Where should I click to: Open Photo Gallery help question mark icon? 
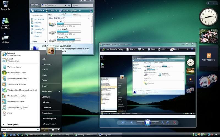coord(192,49)
